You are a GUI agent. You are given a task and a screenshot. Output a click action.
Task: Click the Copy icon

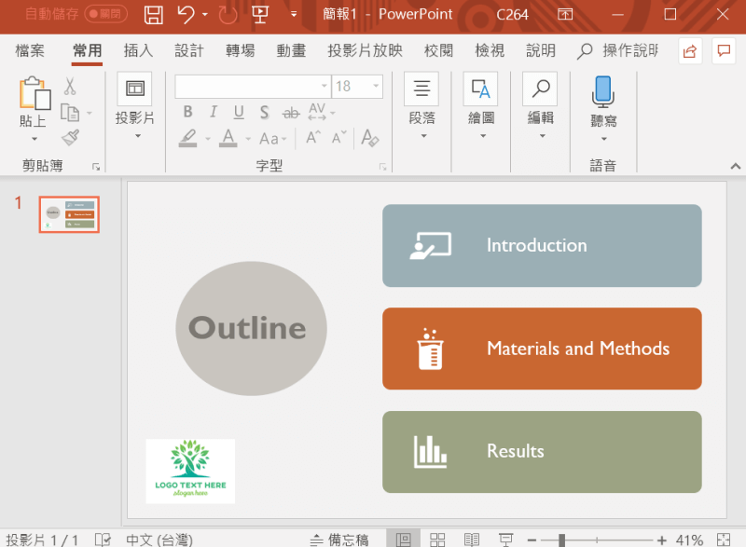coord(70,113)
